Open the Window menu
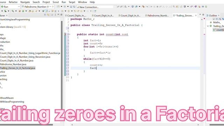This screenshot has height=126, width=224. 83,2
